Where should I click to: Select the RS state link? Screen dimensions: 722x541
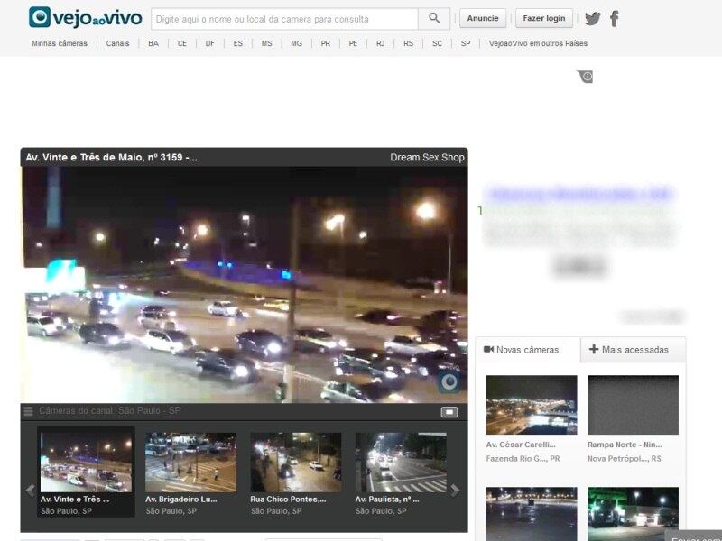[x=408, y=43]
